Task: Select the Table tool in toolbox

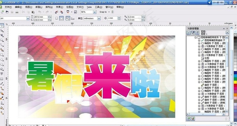Action: (2, 79)
